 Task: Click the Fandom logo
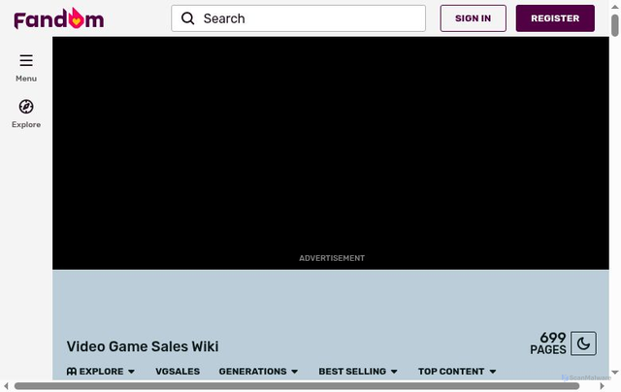tap(59, 18)
